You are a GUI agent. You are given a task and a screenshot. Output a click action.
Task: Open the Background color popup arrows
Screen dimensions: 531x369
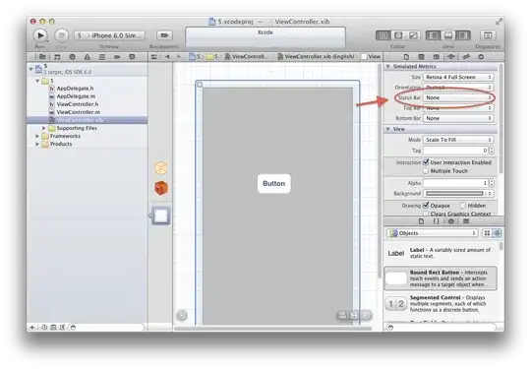click(490, 194)
